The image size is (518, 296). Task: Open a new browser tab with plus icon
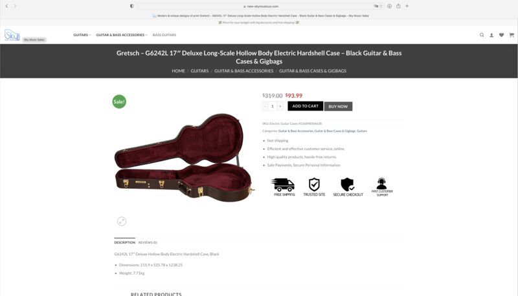pyautogui.click(x=407, y=6)
